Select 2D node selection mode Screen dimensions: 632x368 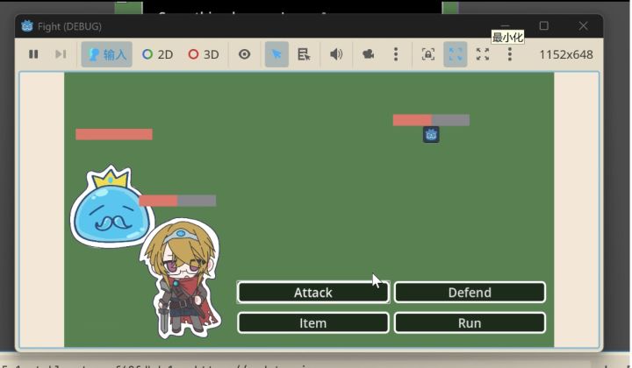click(x=158, y=54)
